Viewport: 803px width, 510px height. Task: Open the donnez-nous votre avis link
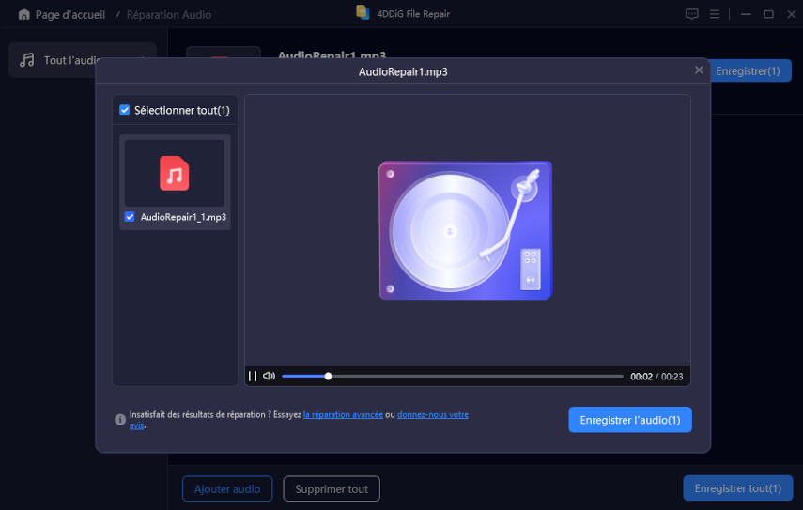pyautogui.click(x=432, y=414)
